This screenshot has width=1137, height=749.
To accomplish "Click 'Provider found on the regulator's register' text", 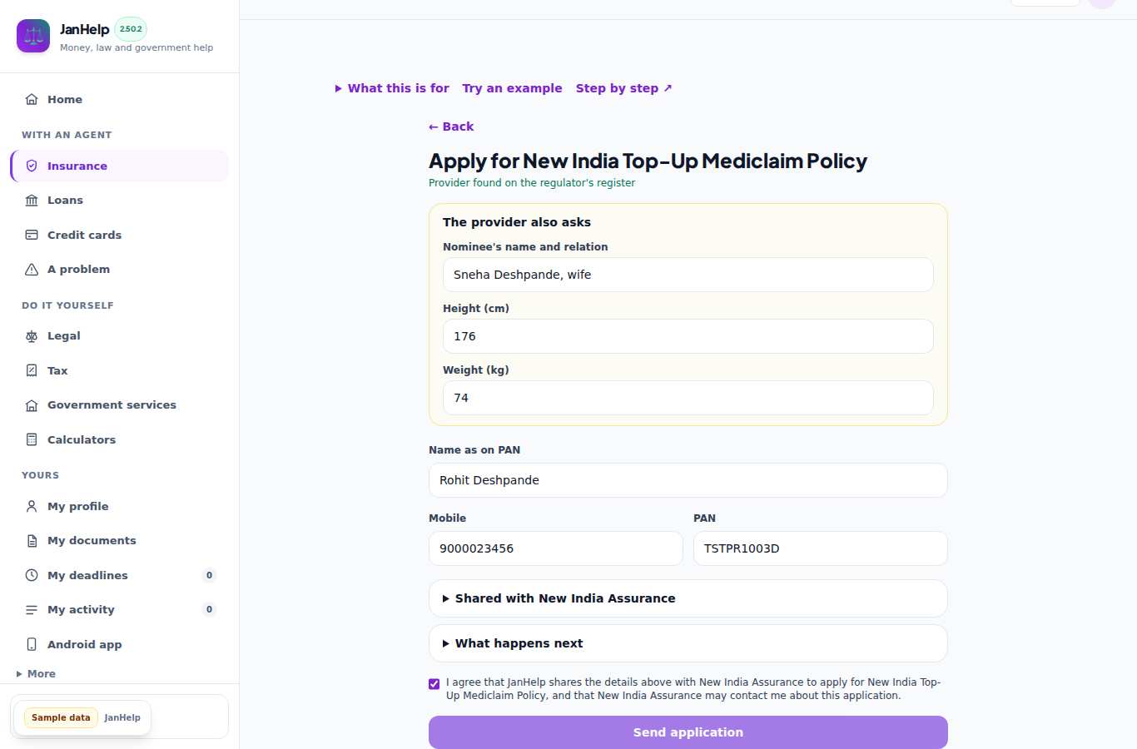I will click(x=532, y=183).
